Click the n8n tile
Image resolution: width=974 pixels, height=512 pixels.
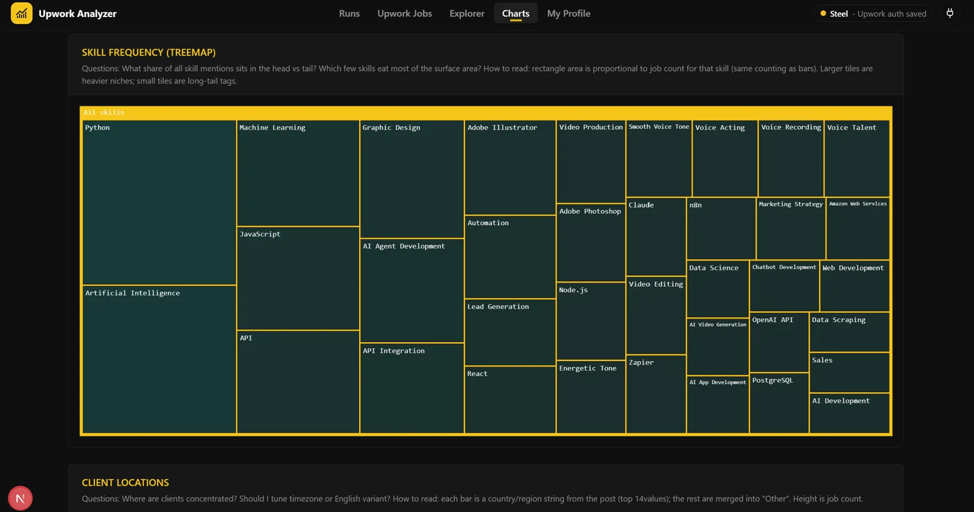click(x=721, y=229)
